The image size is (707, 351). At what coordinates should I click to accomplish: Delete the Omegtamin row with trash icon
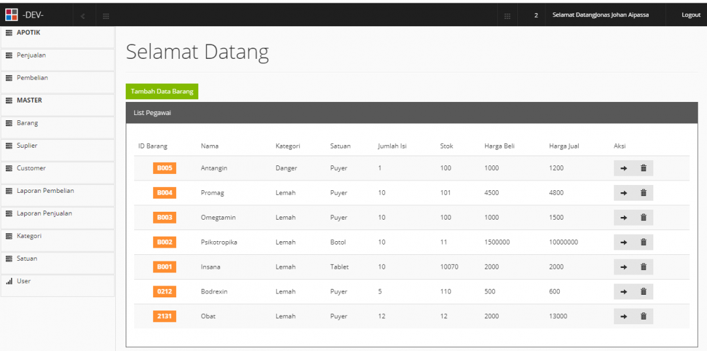tap(644, 218)
